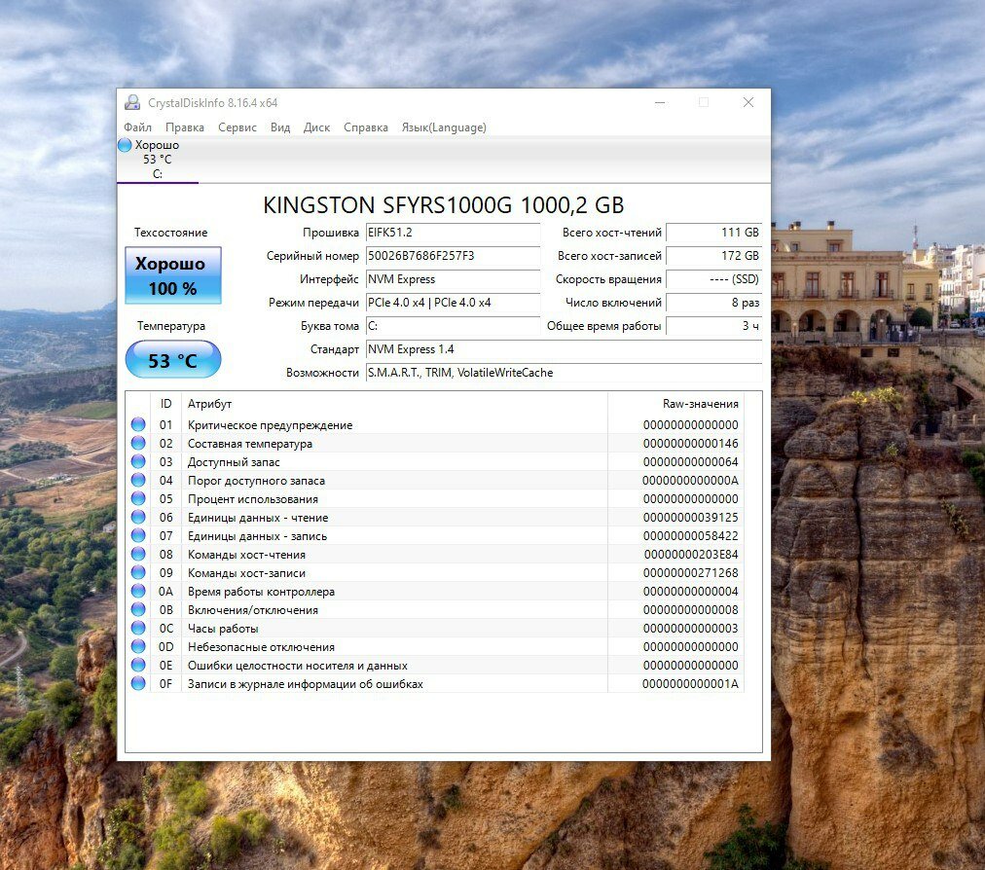The width and height of the screenshot is (985, 870).
Task: Click status orb for attribute 02 Составная температура
Action: point(138,443)
